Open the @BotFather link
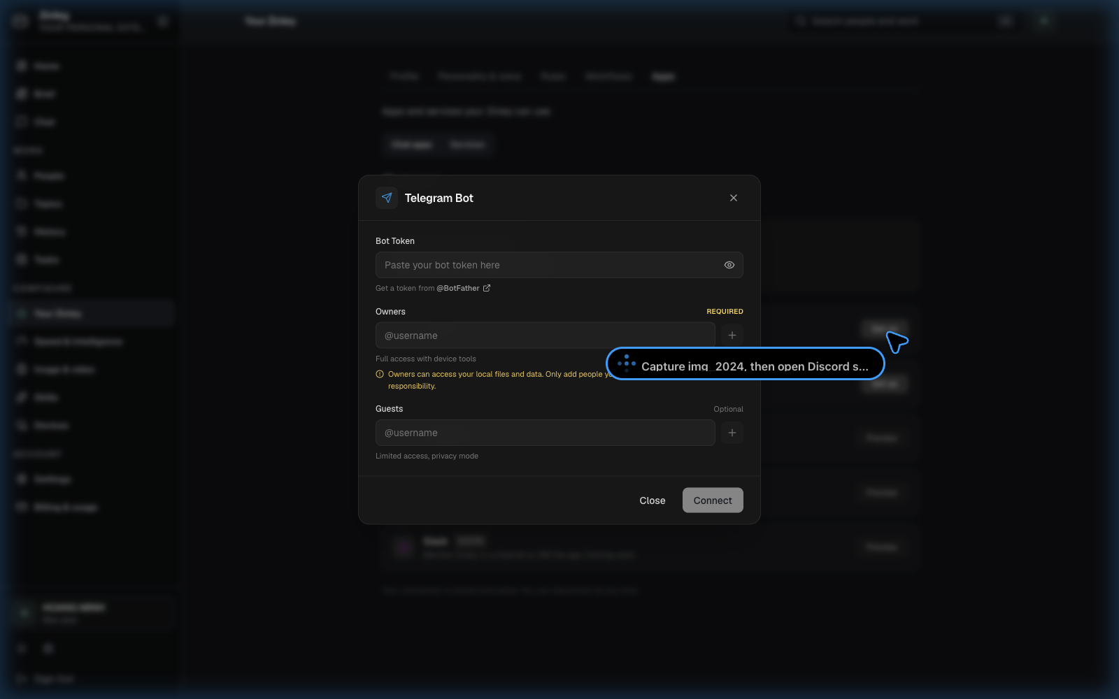1119x699 pixels. coord(464,288)
